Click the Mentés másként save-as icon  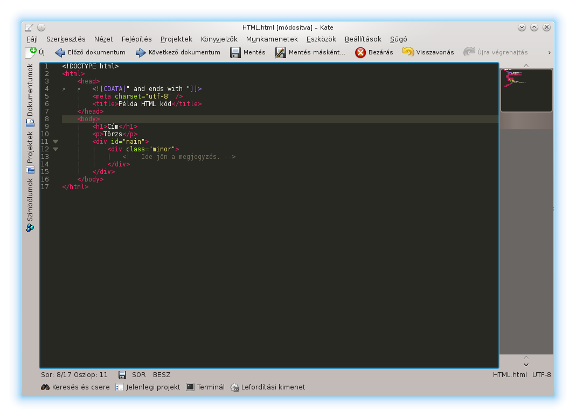click(x=280, y=53)
